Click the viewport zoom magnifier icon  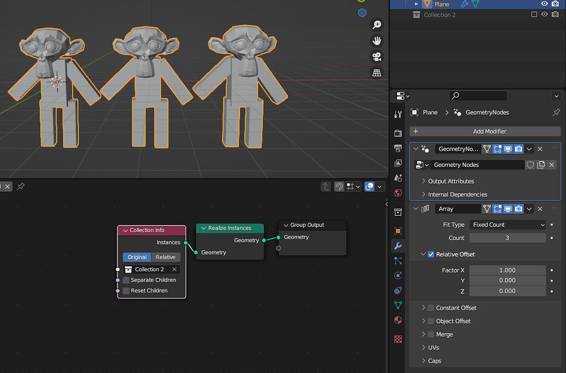(x=377, y=25)
